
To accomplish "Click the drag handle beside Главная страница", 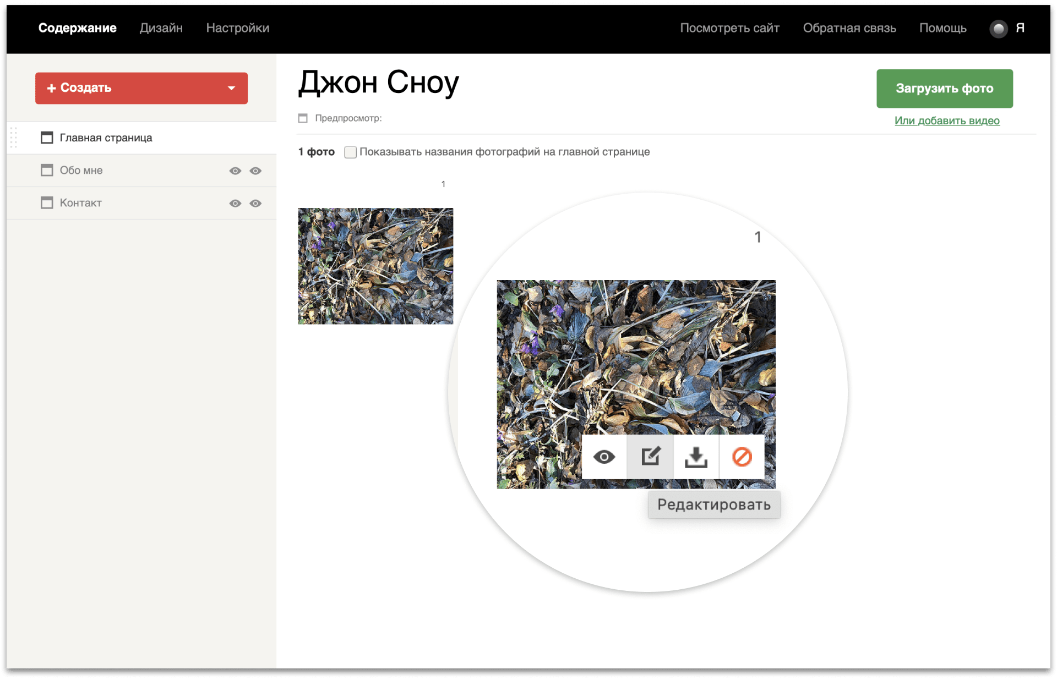I will (x=14, y=138).
